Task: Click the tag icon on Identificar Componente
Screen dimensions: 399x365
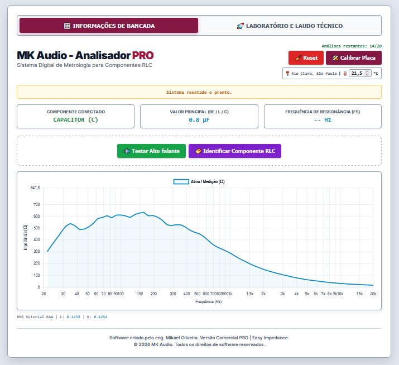Action: pyautogui.click(x=198, y=151)
